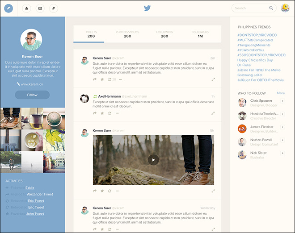Open Kerem Suer's large profile picture
Image resolution: width=295 pixels, height=233 pixels.
pos(31,40)
